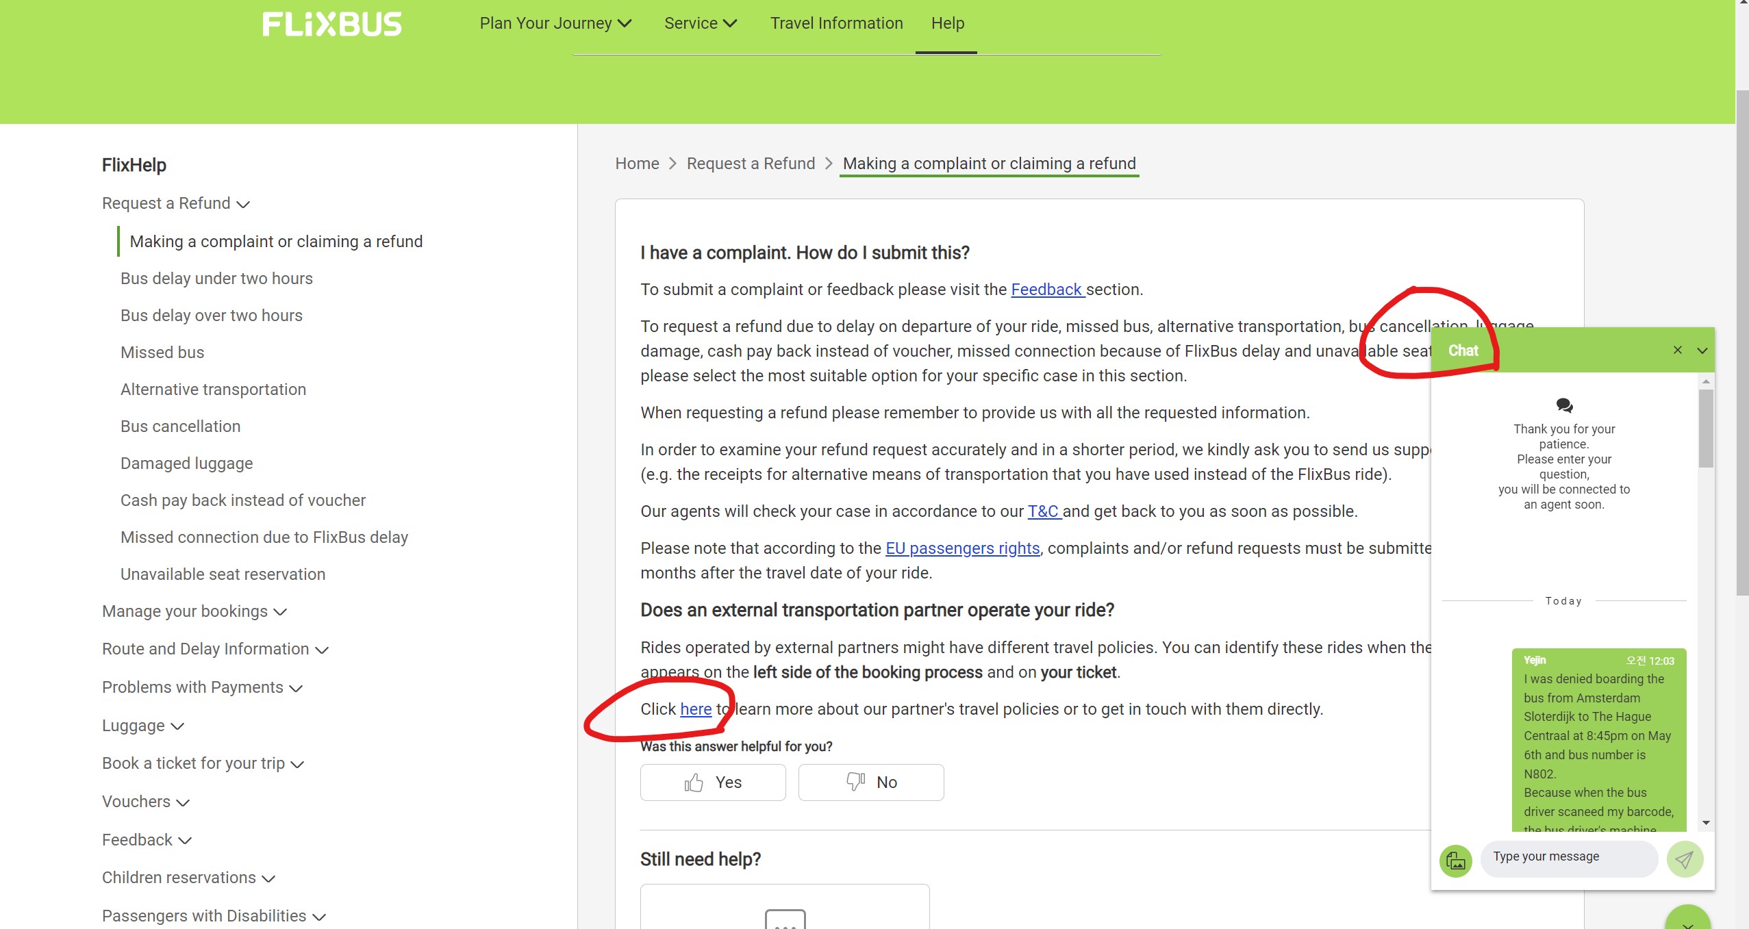This screenshot has height=929, width=1749.
Task: Expand Route and Delay Information
Action: pyautogui.click(x=215, y=649)
